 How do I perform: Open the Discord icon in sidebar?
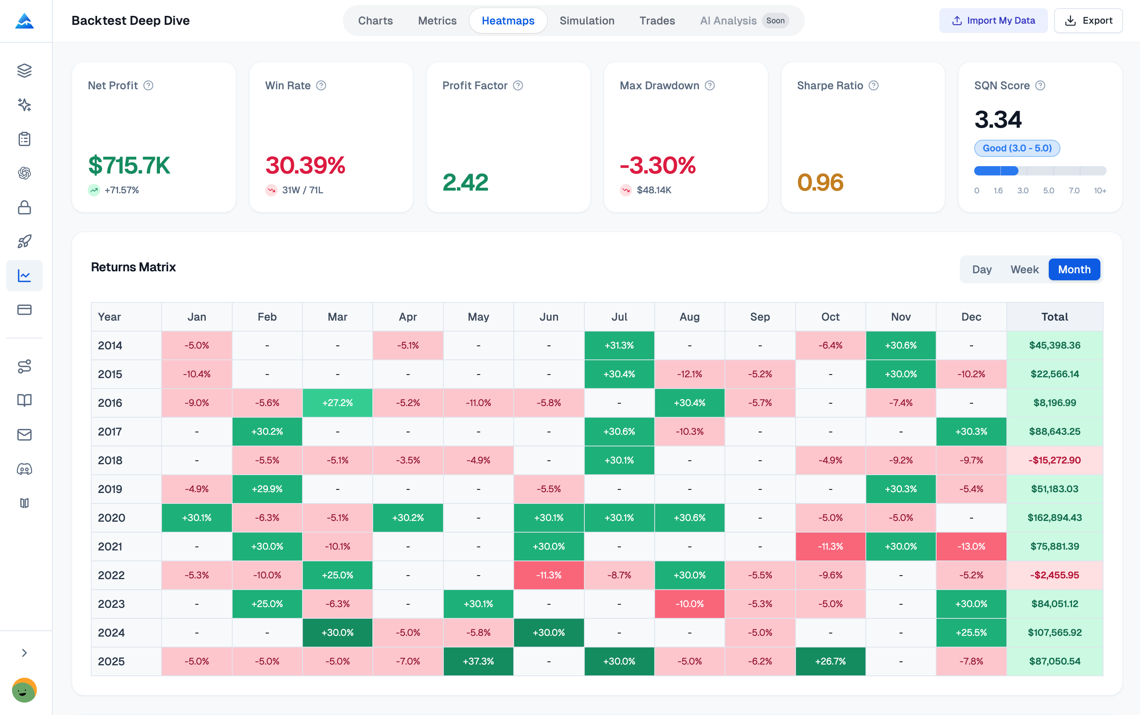tap(24, 469)
